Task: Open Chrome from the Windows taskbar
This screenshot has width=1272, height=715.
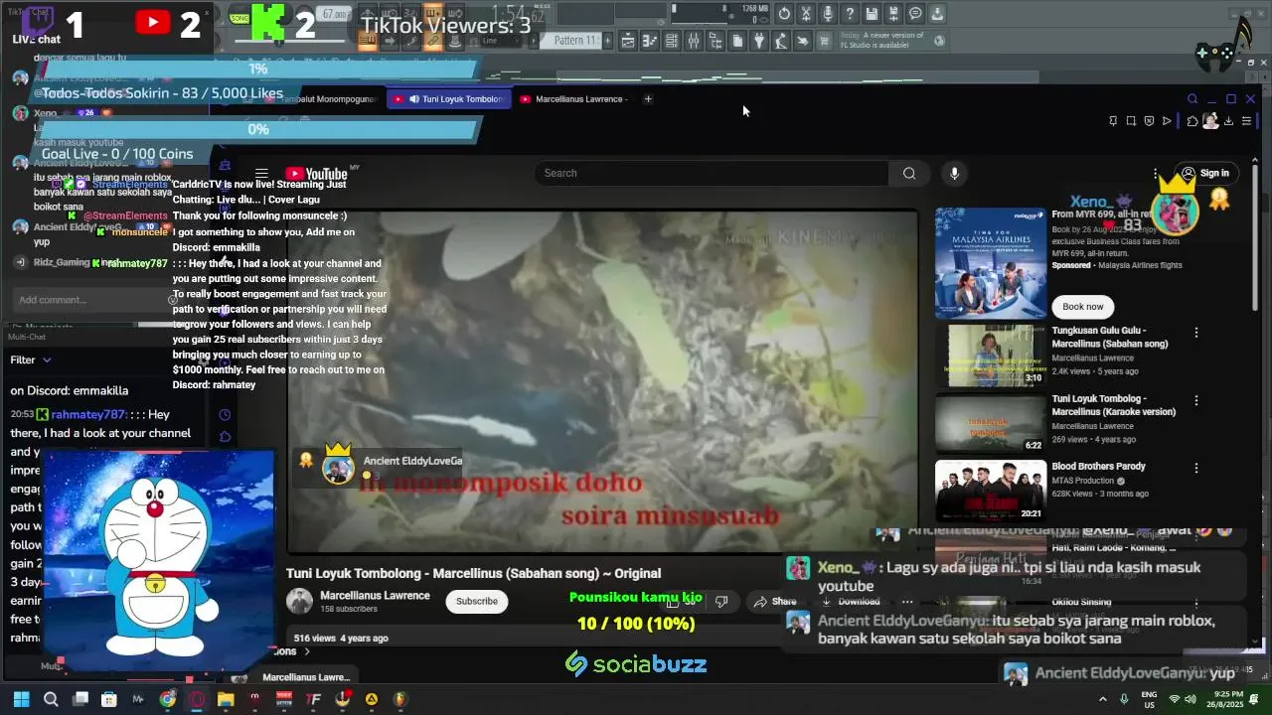Action: click(x=168, y=699)
